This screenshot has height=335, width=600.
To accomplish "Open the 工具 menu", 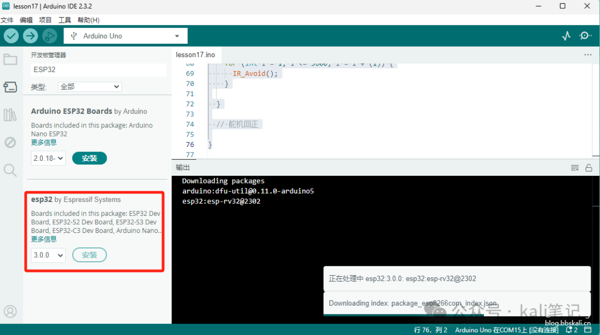I will click(64, 20).
